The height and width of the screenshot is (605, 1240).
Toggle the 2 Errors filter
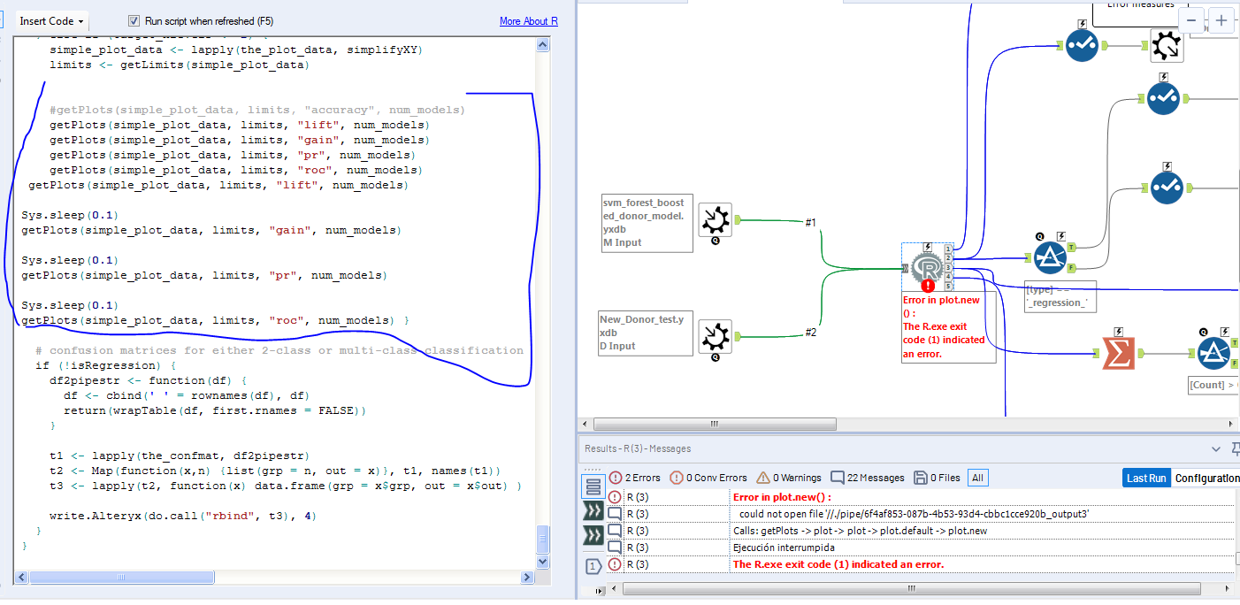click(635, 478)
